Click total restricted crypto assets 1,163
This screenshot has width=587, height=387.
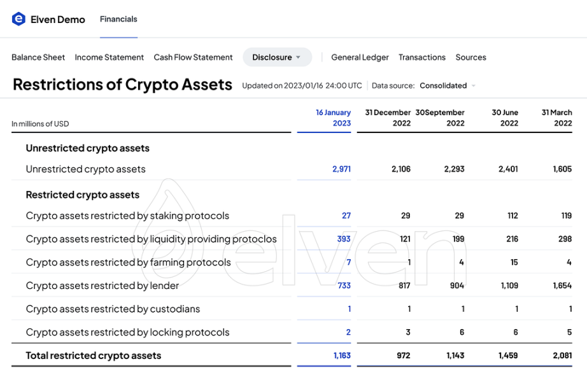click(x=342, y=356)
